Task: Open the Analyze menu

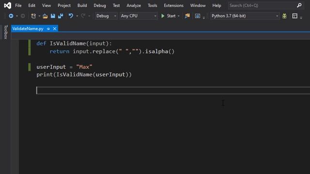Action: (134, 5)
